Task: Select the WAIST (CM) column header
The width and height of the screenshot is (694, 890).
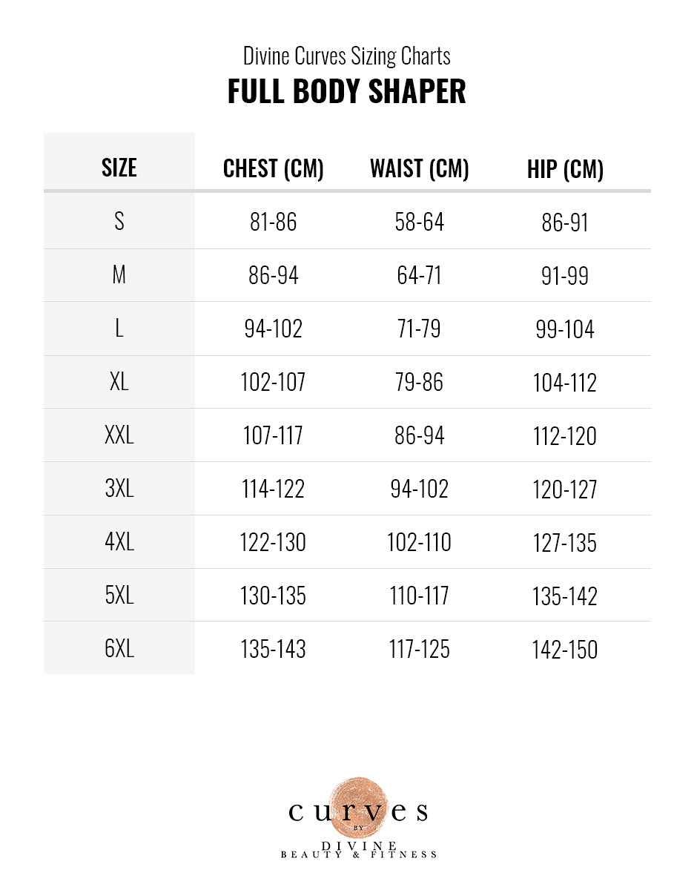Action: coord(419,168)
